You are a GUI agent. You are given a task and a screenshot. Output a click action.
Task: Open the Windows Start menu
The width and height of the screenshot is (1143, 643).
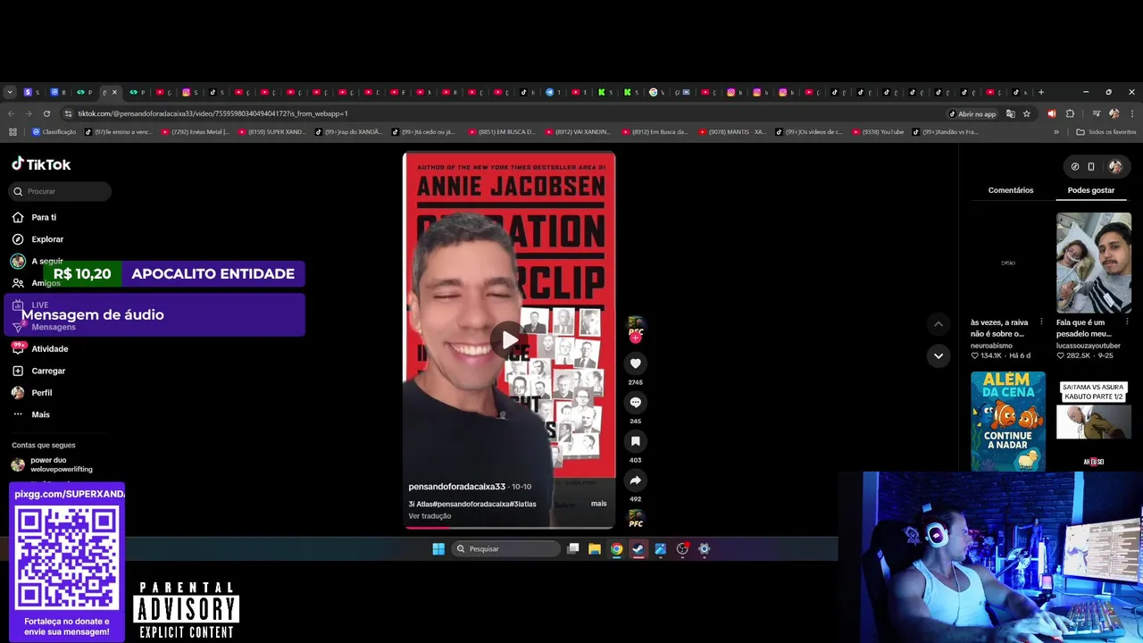point(438,549)
